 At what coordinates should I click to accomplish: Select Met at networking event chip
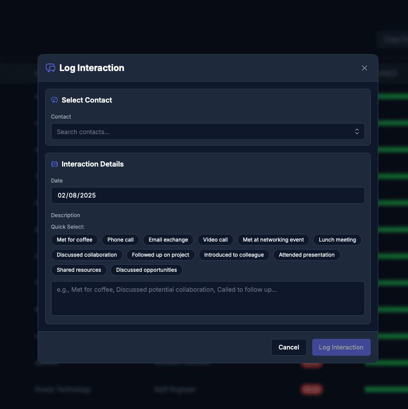point(273,240)
